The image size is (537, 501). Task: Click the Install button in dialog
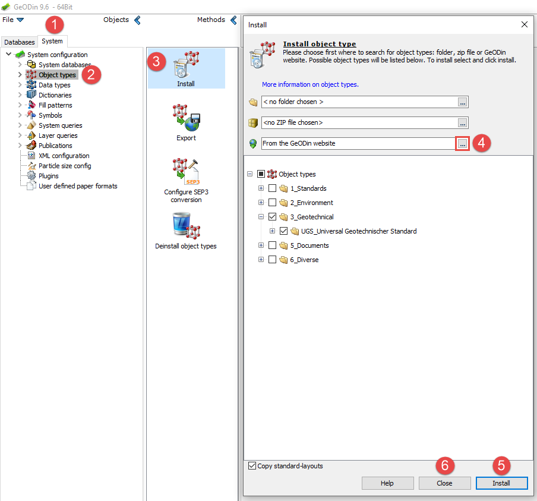[x=501, y=483]
